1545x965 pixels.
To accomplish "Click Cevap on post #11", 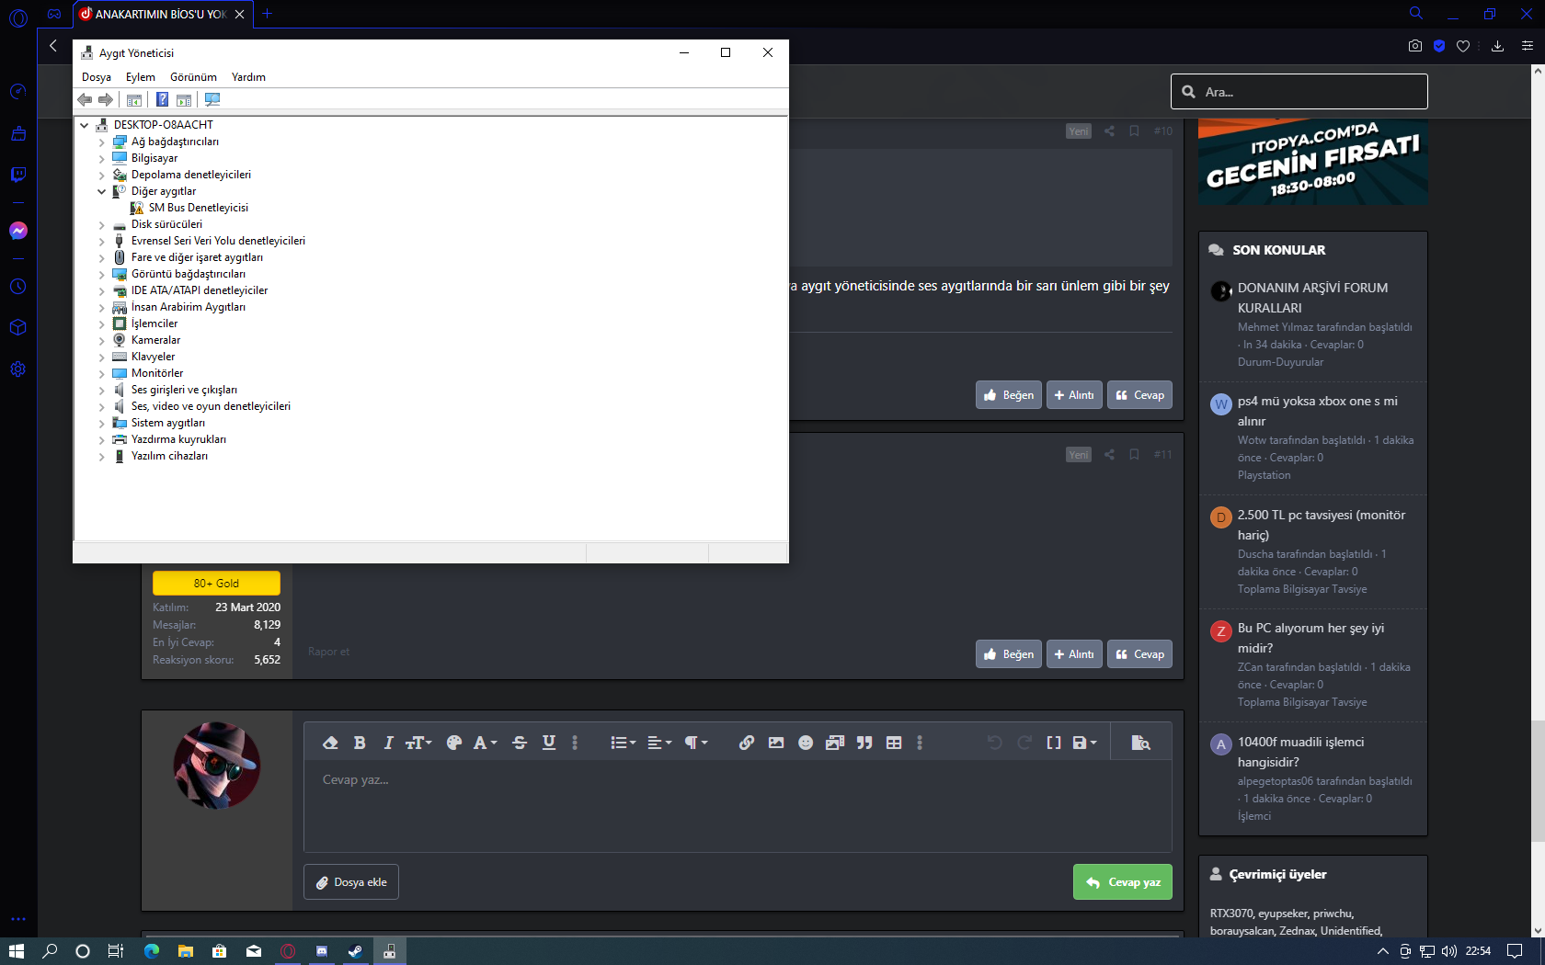I will [1140, 654].
